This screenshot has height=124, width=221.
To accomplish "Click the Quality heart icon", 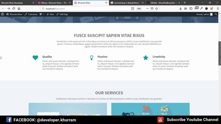I will click(35, 58).
